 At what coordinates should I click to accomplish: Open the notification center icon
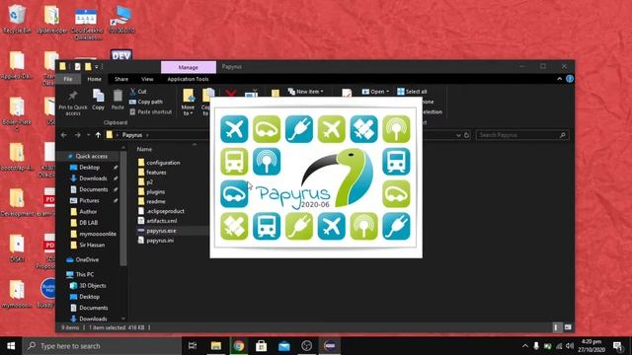[618, 346]
